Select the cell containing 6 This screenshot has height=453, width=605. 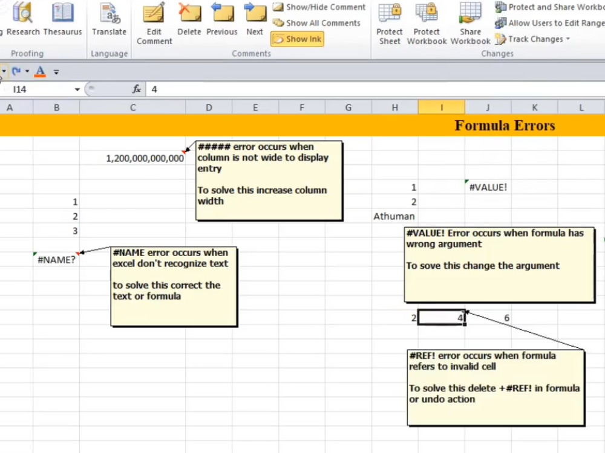pos(488,318)
